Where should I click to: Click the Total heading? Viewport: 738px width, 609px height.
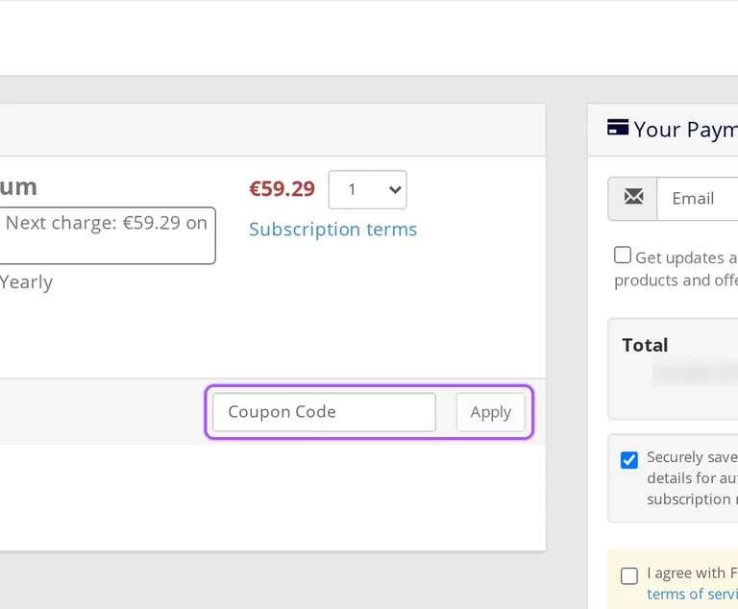coord(645,345)
